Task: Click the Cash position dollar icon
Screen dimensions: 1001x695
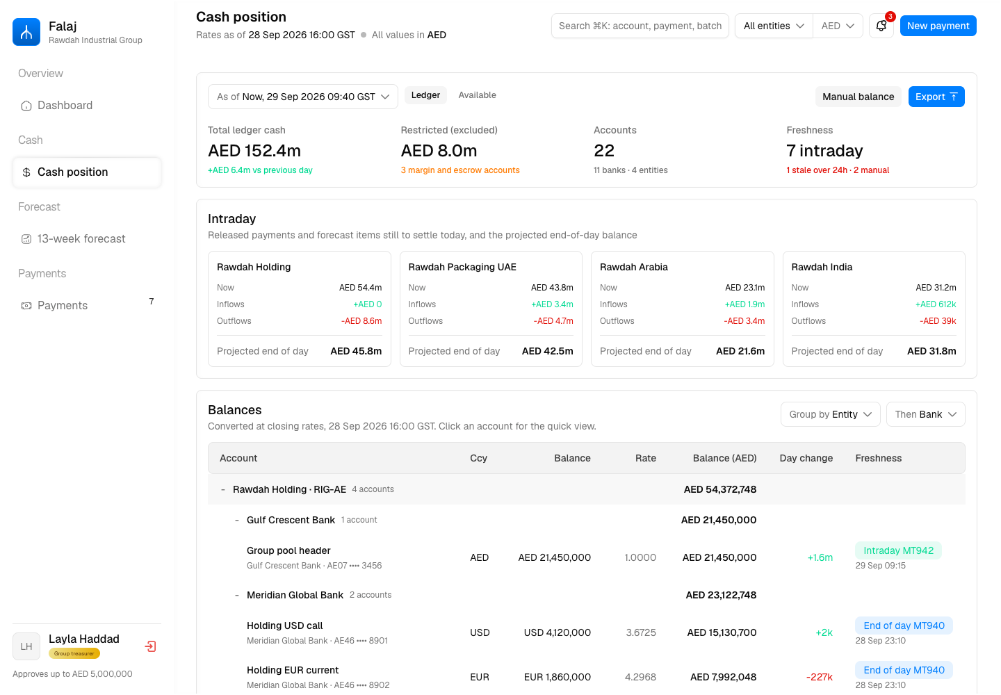Action: (x=26, y=172)
